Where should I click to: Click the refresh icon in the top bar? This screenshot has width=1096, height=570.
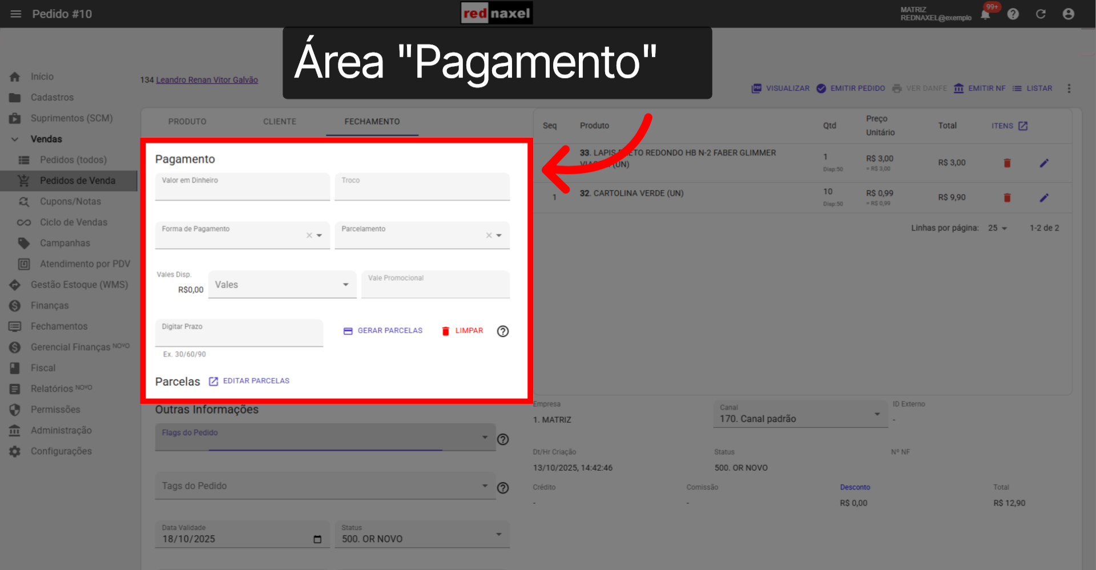(1041, 14)
